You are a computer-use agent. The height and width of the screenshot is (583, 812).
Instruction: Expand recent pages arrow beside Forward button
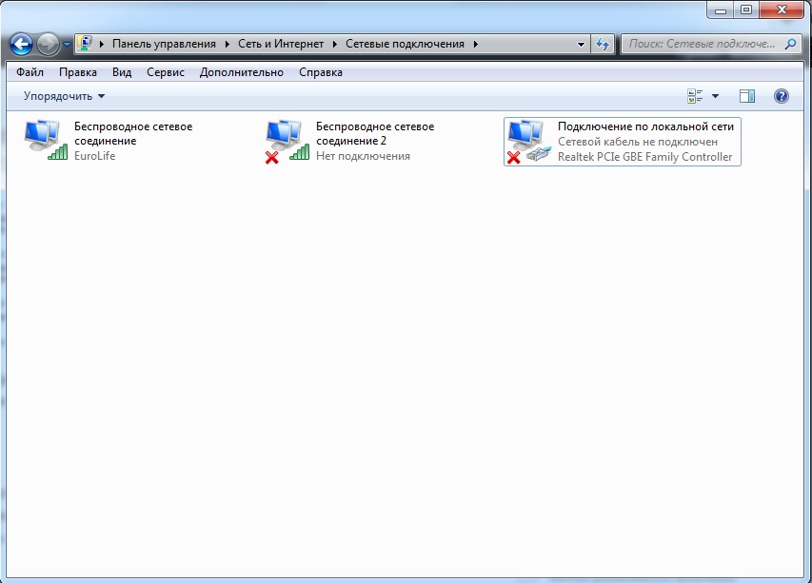(67, 45)
